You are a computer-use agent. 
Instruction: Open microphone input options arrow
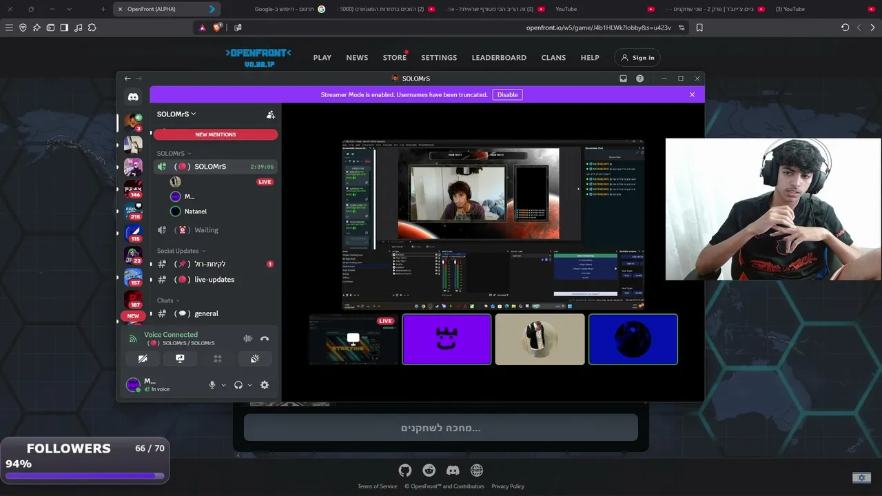pyautogui.click(x=223, y=385)
